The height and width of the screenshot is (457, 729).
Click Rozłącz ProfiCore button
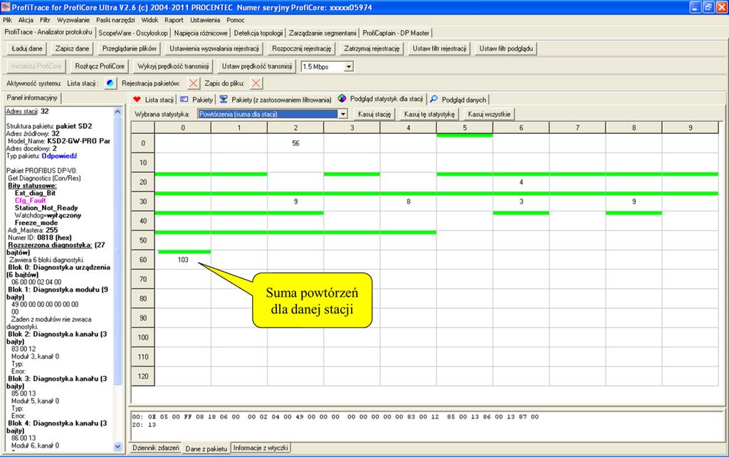point(100,66)
